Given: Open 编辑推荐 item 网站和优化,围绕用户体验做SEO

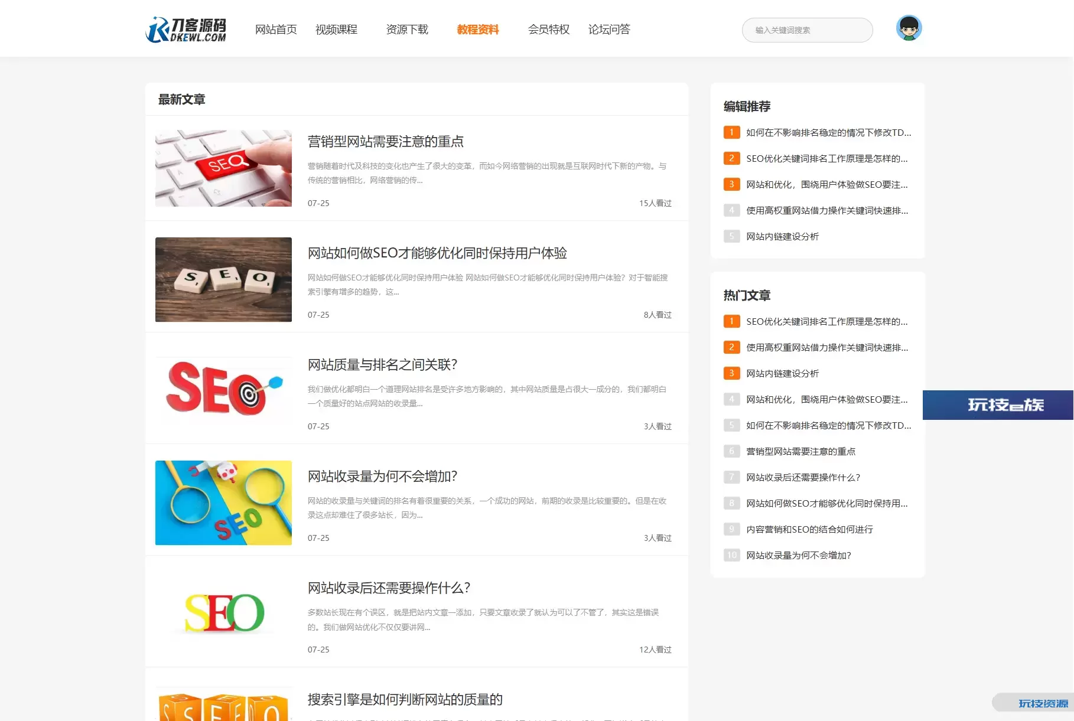Looking at the screenshot, I should (826, 184).
